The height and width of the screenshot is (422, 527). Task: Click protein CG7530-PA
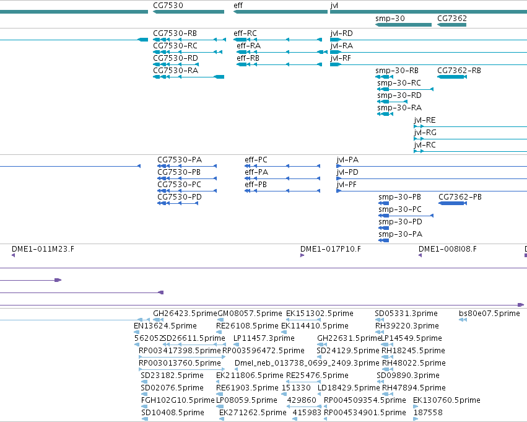point(187,166)
